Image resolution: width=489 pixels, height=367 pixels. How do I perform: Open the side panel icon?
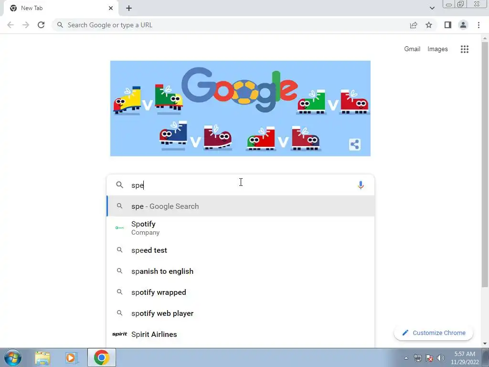tap(448, 25)
